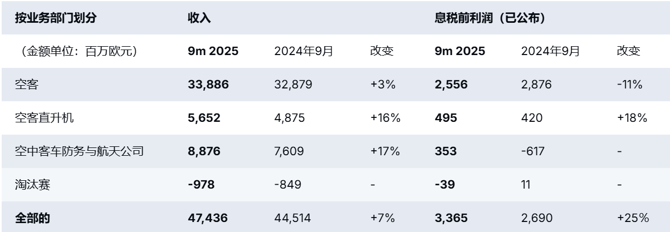
Task: Select the +16% revenue change cell
Action: coord(385,118)
